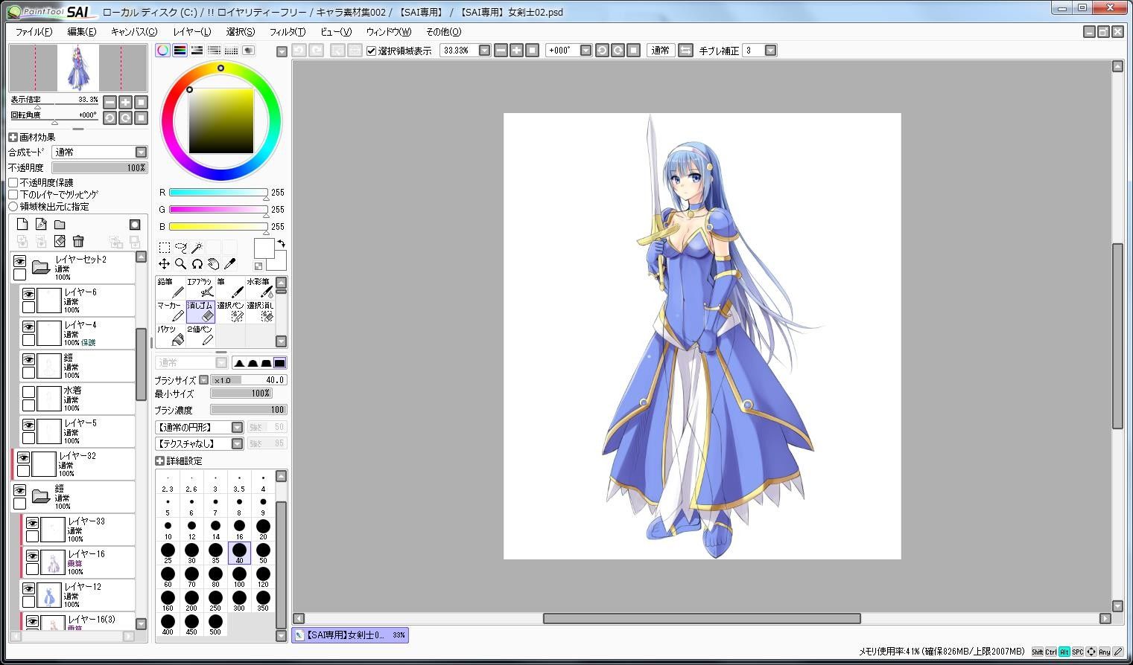The image size is (1133, 665).
Task: Hide レイヤー32 using its eye icon
Action: point(23,458)
